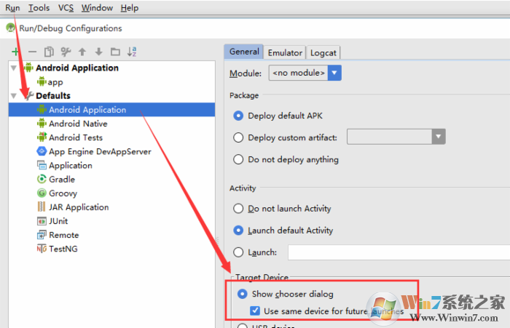Select the Android Native row
This screenshot has width=510, height=328.
tap(112, 124)
